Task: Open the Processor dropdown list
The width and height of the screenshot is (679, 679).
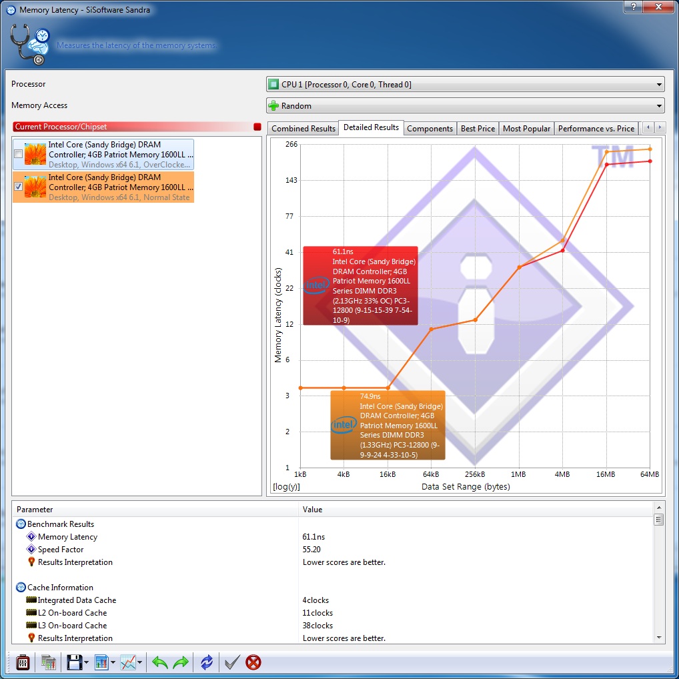Action: (659, 85)
